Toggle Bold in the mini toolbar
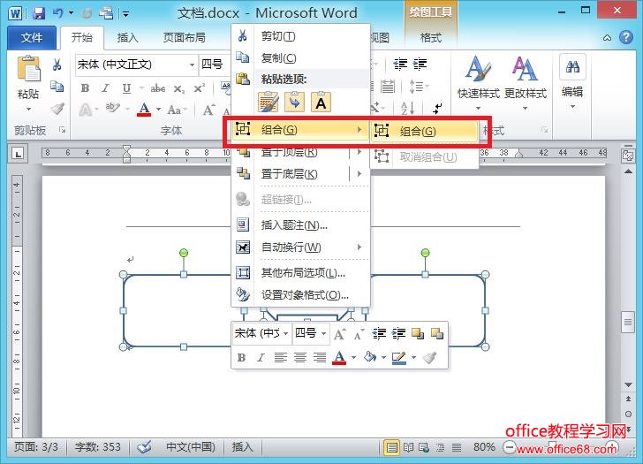Viewport: 643px width, 464px height. (241, 357)
